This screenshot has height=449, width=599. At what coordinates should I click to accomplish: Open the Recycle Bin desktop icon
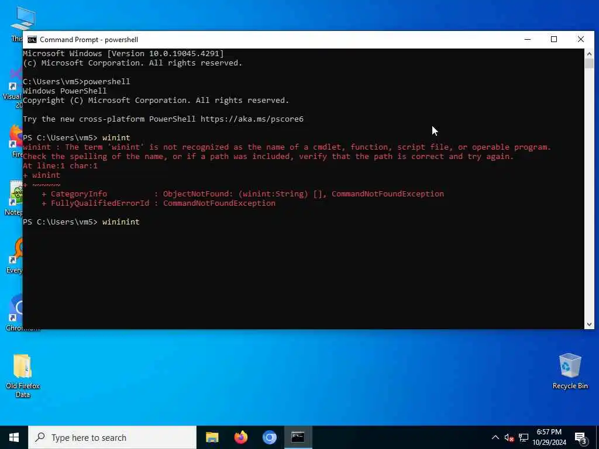[570, 371]
